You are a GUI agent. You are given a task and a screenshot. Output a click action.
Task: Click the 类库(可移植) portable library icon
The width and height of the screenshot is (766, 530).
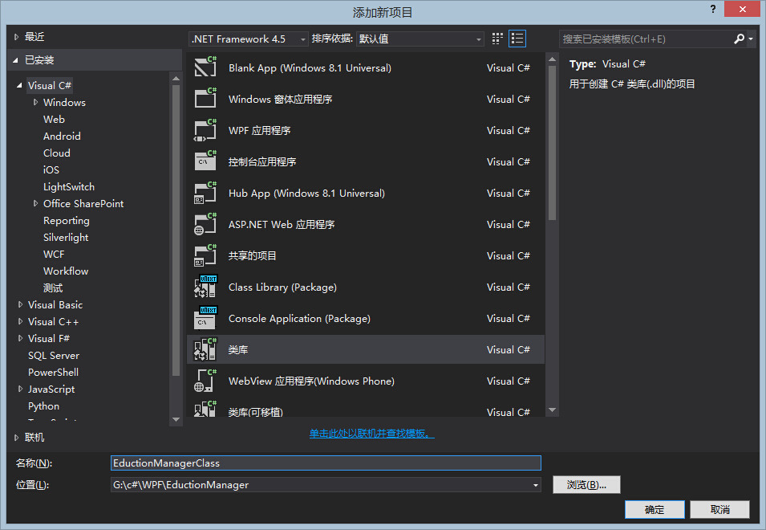205,409
